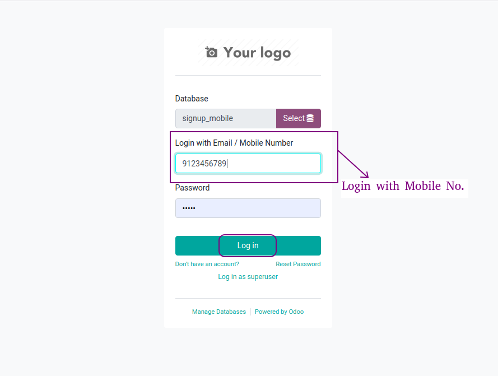Screen dimensions: 498x376
Task: Click the signup_mobile database field
Action: pos(226,119)
